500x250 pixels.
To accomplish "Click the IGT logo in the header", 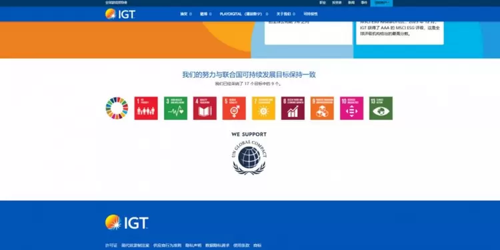I will click(120, 14).
